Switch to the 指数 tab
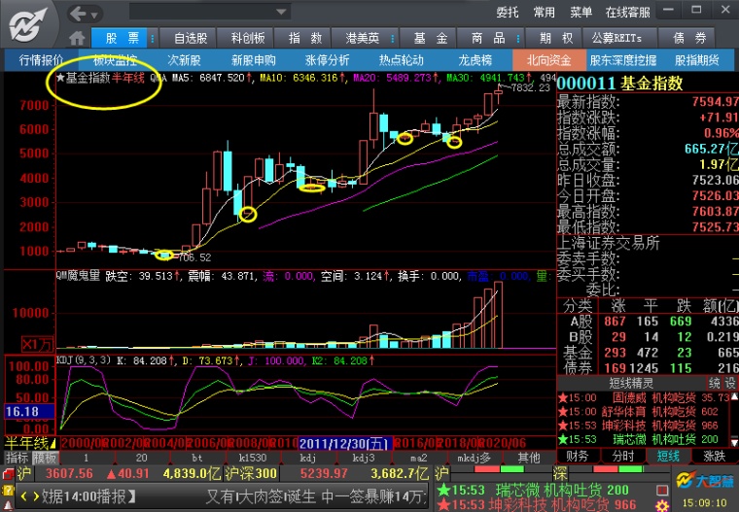This screenshot has width=739, height=512. [x=305, y=38]
